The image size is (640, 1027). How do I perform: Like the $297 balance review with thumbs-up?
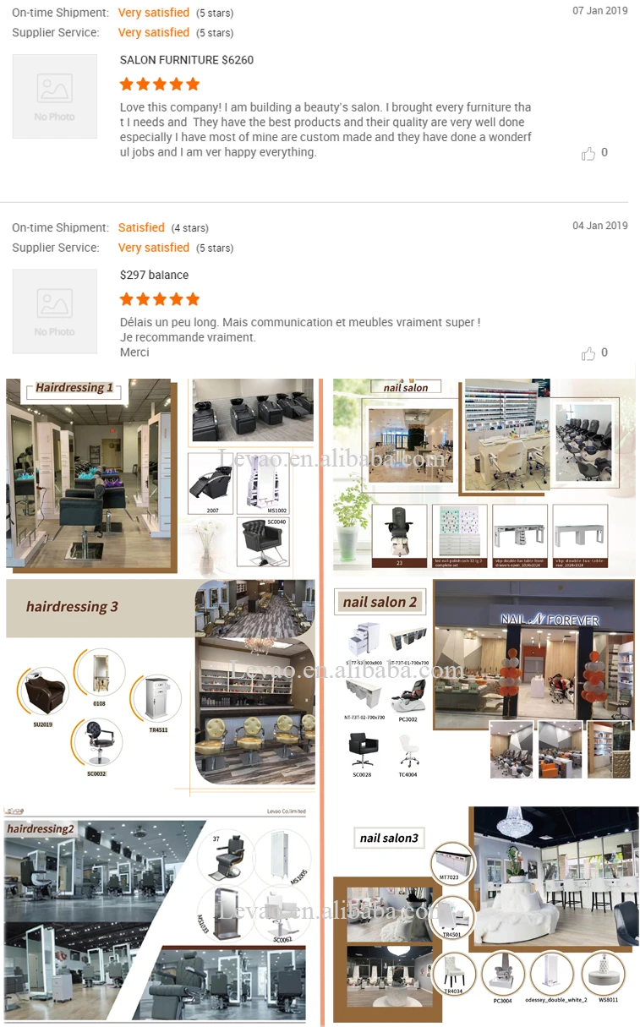point(588,353)
